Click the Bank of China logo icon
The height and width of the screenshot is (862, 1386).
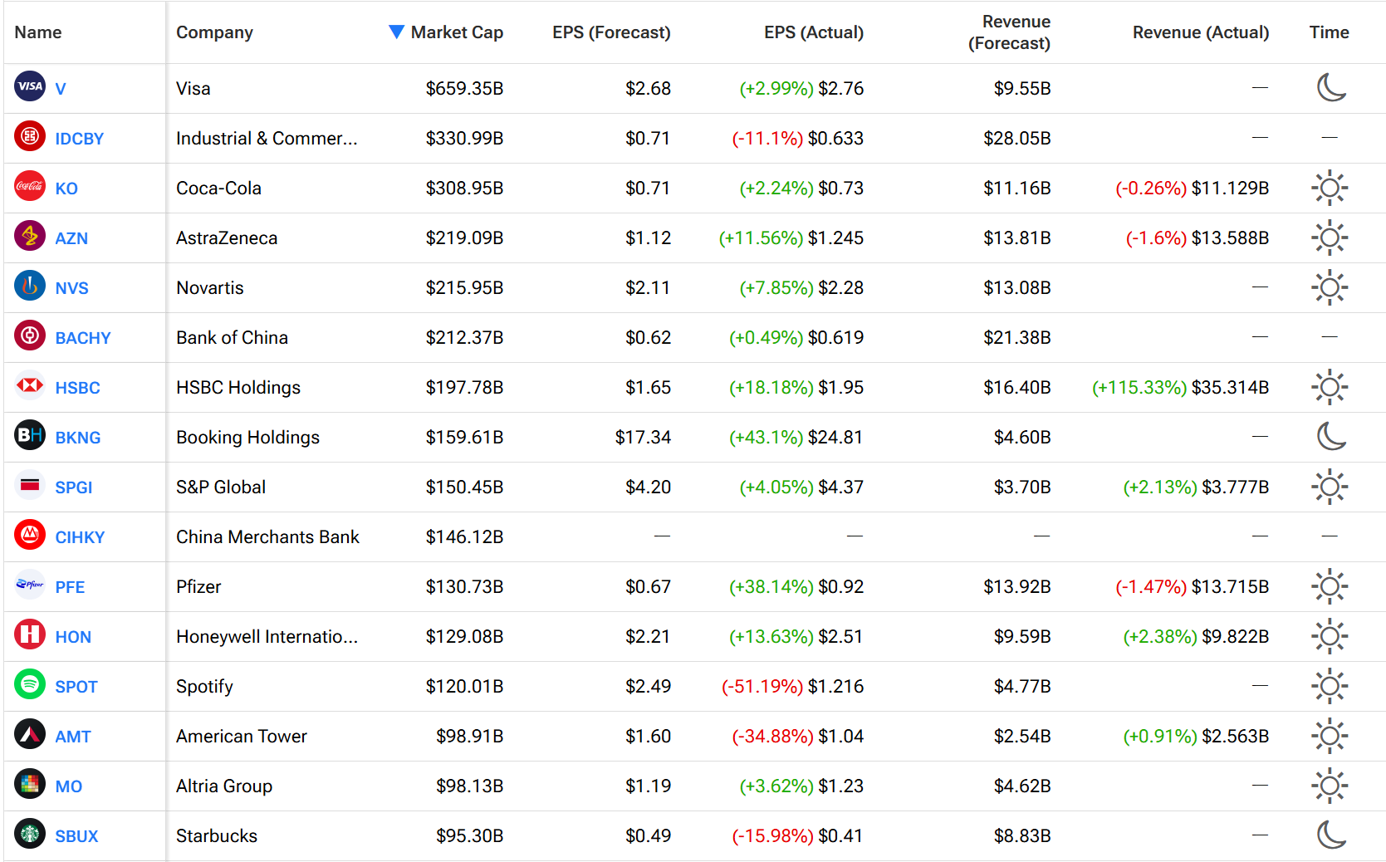click(30, 335)
